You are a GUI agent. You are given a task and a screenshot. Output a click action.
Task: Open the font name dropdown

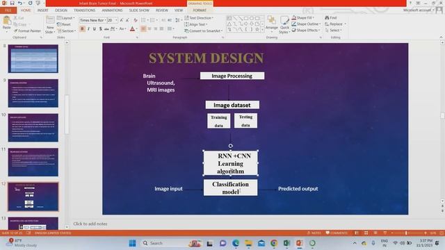pos(105,20)
